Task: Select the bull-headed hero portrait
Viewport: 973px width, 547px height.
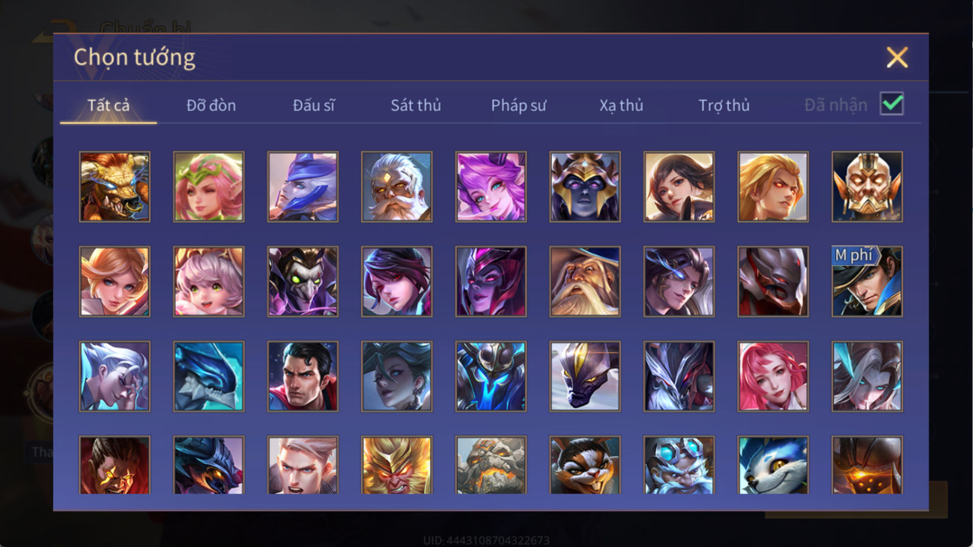Action: [114, 187]
